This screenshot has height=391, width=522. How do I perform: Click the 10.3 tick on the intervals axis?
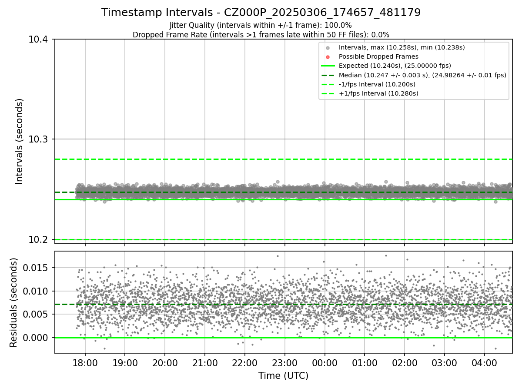[x=39, y=139]
